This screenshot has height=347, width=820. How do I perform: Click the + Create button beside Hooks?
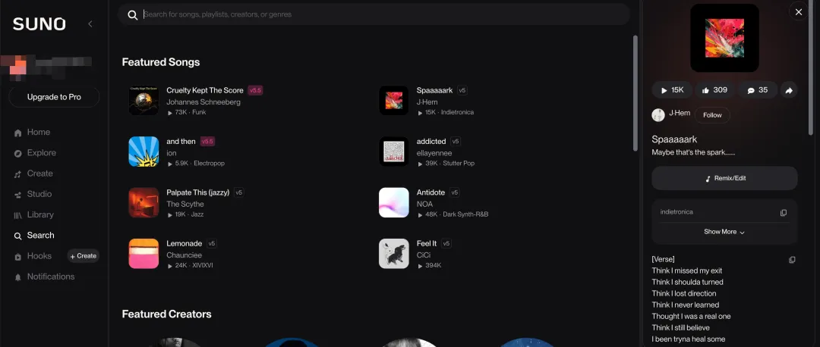[84, 255]
